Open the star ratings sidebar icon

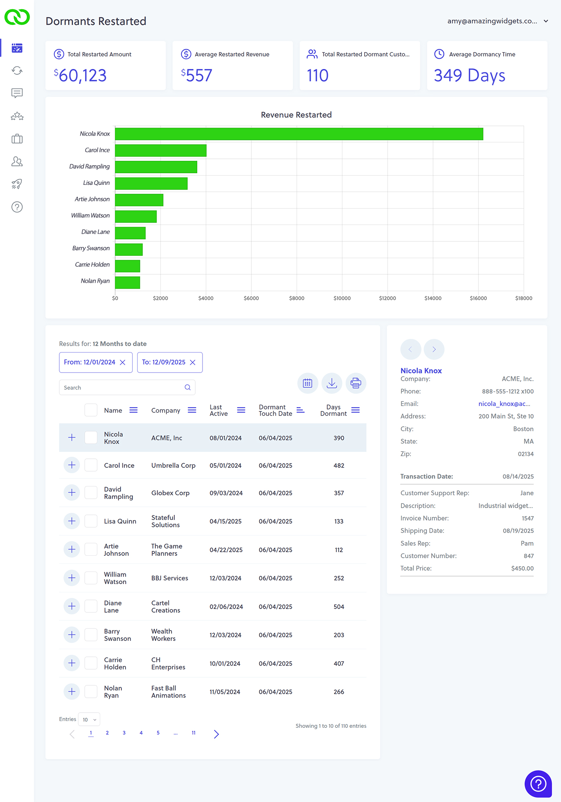click(x=17, y=116)
